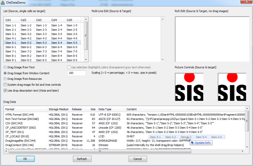The image size is (253, 166).
Task: Click the source list scroll down arrow
Action: [x=86, y=60]
